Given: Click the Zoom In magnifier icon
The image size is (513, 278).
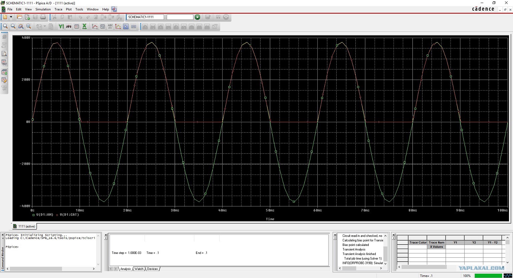Looking at the screenshot, I should (5, 26).
